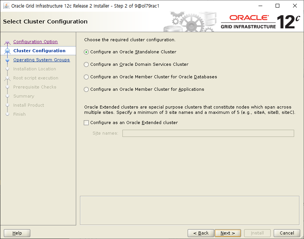
Task: Close the installer window
Action: 295,6
